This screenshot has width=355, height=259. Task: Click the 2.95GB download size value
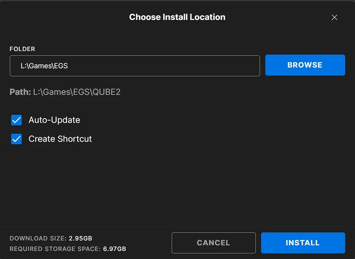point(80,238)
